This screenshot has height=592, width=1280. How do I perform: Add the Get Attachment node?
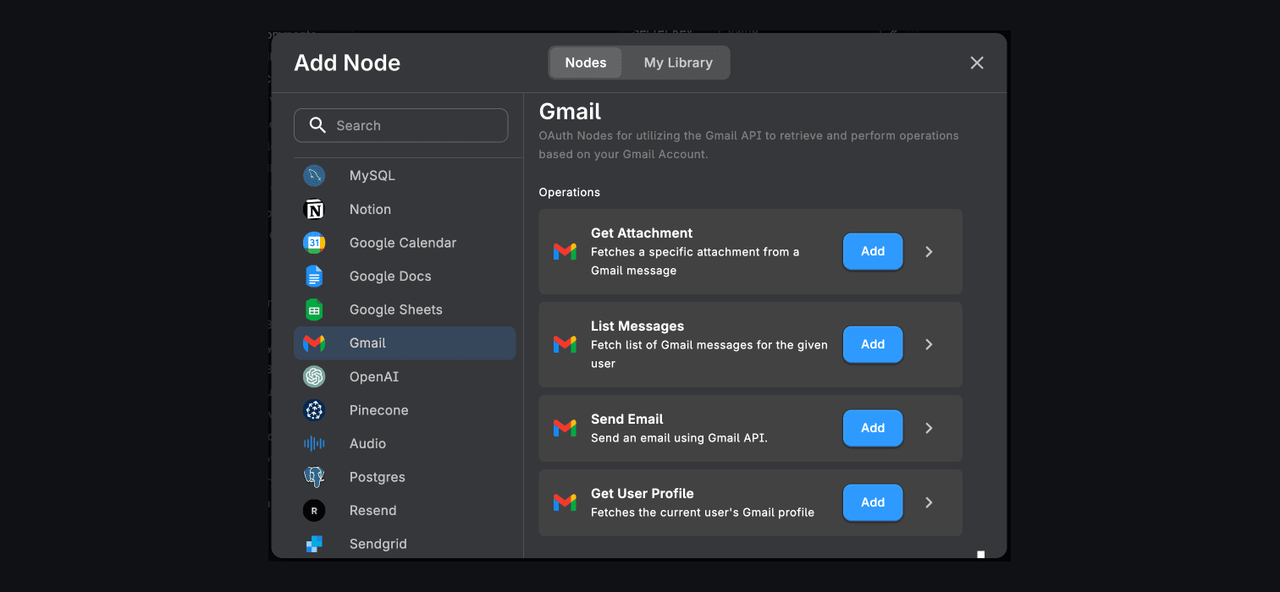point(872,252)
